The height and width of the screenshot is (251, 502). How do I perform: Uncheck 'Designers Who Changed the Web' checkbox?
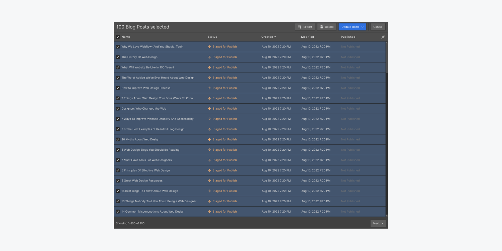pos(118,109)
